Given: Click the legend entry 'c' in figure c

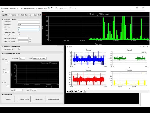Looking at the screenshot, I should 74,73.
